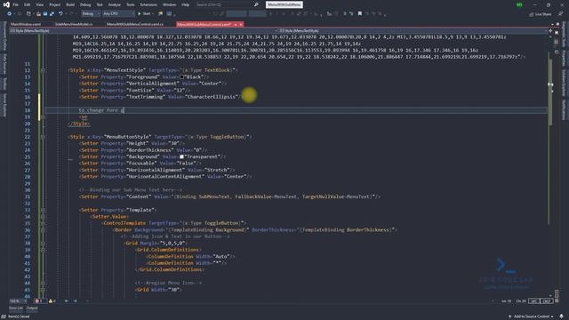Image resolution: width=569 pixels, height=320 pixels.
Task: Open the File menu
Action: (15, 4)
